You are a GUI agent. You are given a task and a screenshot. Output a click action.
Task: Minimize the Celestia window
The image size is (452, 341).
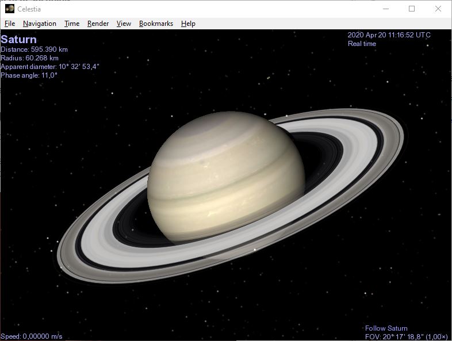point(385,9)
